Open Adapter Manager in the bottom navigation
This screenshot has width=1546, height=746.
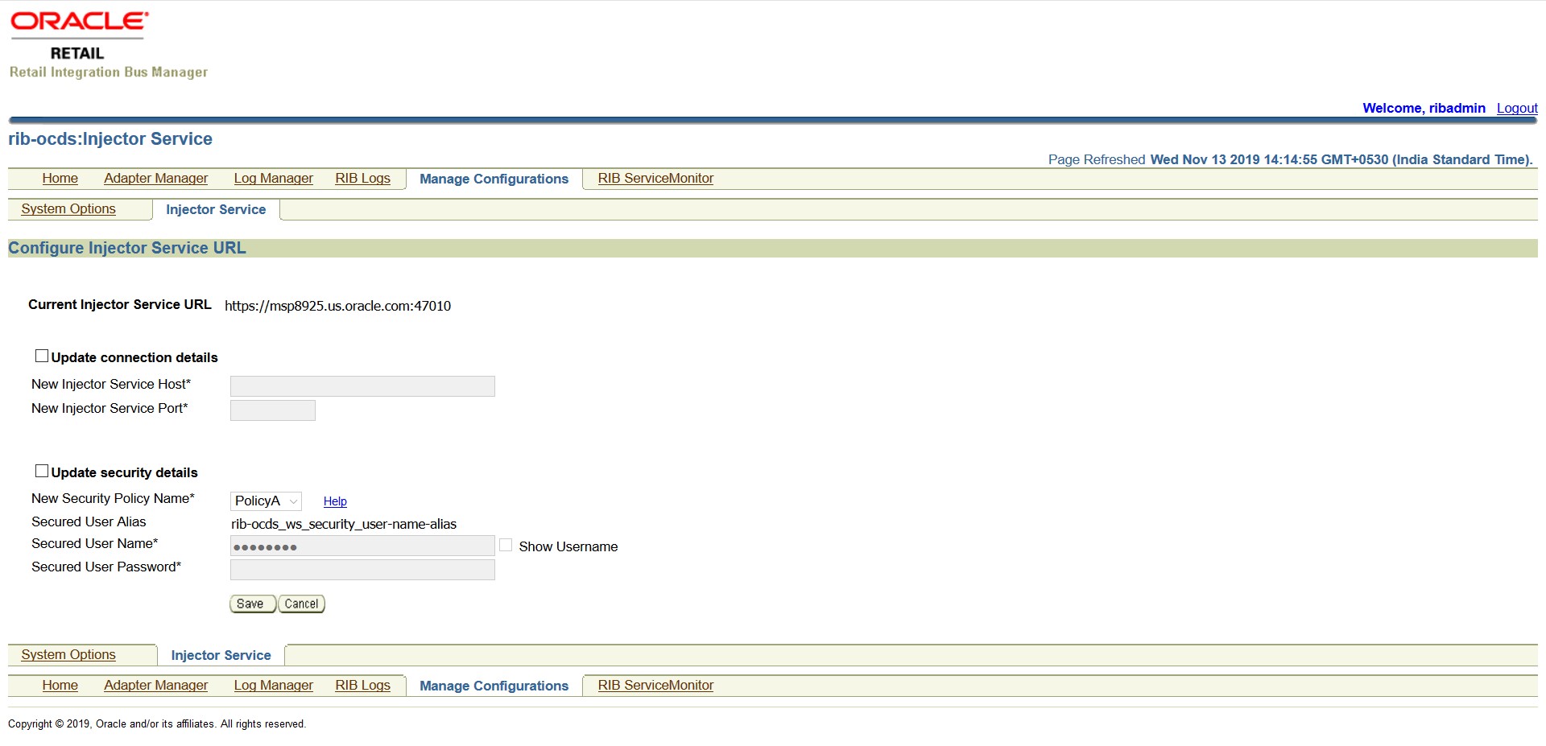tap(155, 686)
